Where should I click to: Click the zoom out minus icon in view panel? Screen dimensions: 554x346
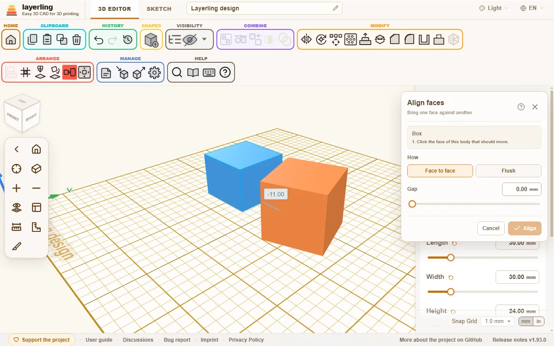pyautogui.click(x=36, y=188)
